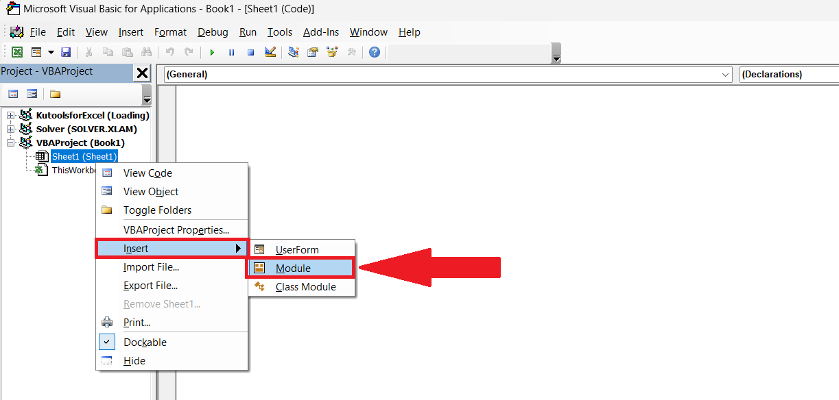Click the Help question mark icon

pos(375,52)
